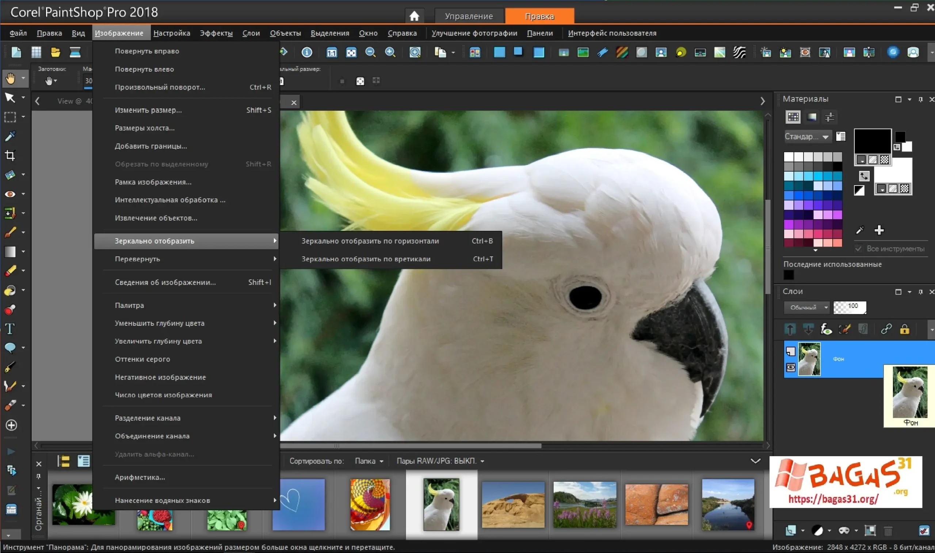This screenshot has height=553, width=935.
Task: Enable the Все инструменты checkbox
Action: coord(858,248)
